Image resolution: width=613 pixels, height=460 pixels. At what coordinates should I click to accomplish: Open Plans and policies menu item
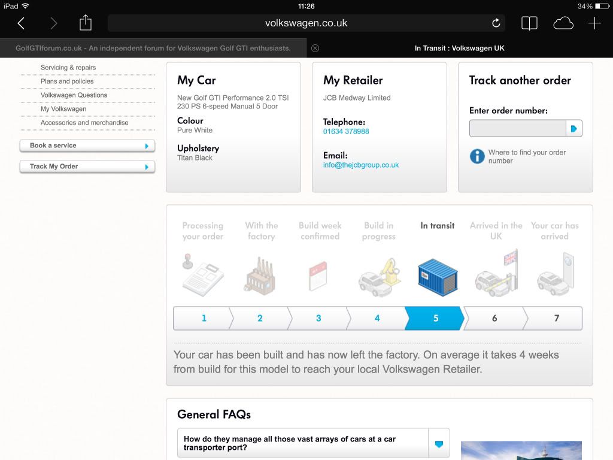67,81
